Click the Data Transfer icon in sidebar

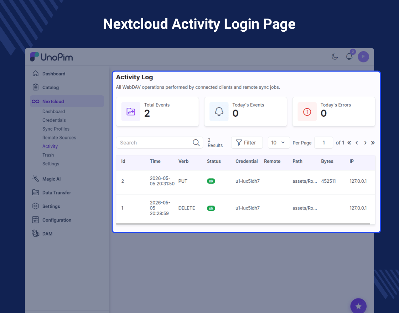coord(36,192)
